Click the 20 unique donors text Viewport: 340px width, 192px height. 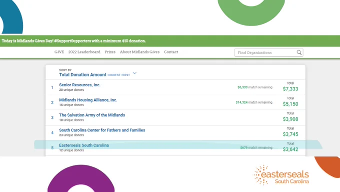tap(71, 90)
